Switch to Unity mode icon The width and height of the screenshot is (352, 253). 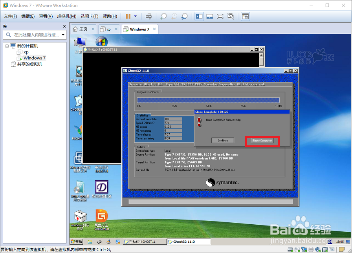tap(231, 16)
